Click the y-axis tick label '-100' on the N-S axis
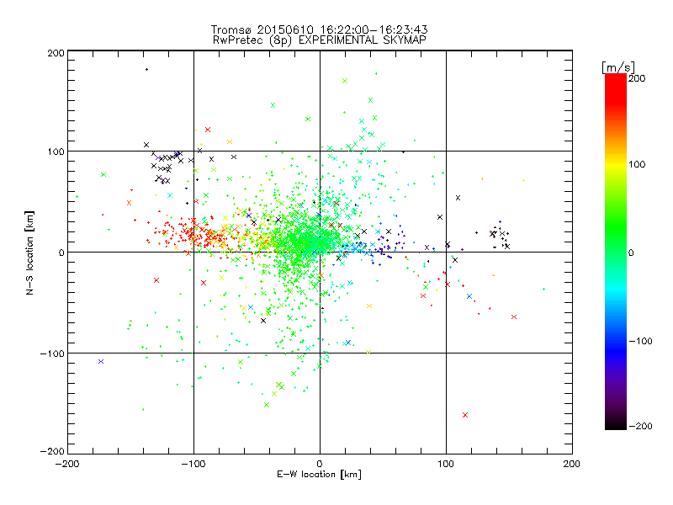The height and width of the screenshot is (505, 673). [x=52, y=353]
